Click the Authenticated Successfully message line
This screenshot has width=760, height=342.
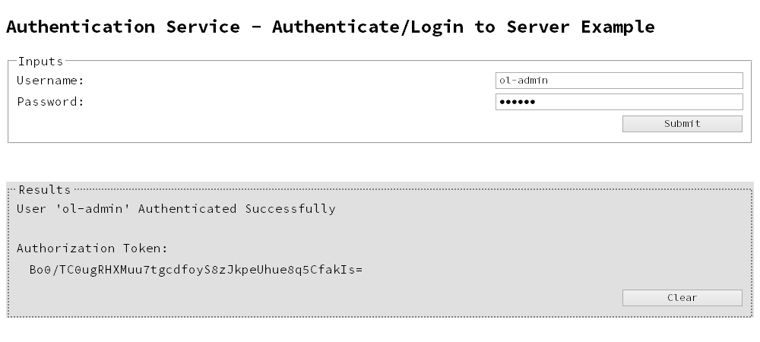(x=176, y=209)
